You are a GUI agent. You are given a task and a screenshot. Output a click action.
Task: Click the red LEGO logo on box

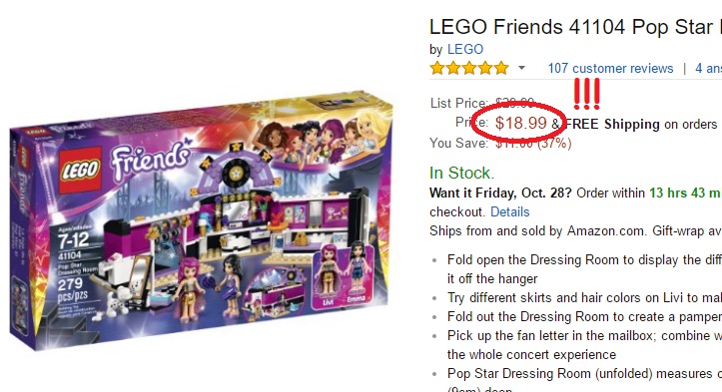[79, 170]
